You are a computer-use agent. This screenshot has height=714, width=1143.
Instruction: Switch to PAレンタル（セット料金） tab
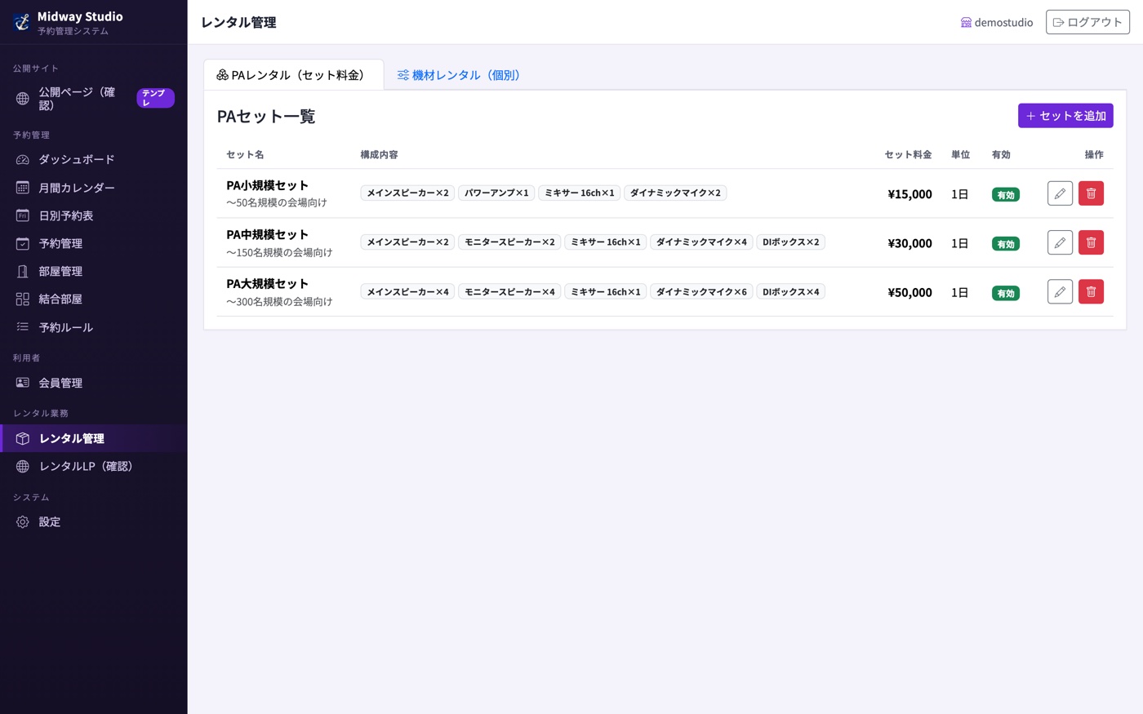pyautogui.click(x=293, y=75)
